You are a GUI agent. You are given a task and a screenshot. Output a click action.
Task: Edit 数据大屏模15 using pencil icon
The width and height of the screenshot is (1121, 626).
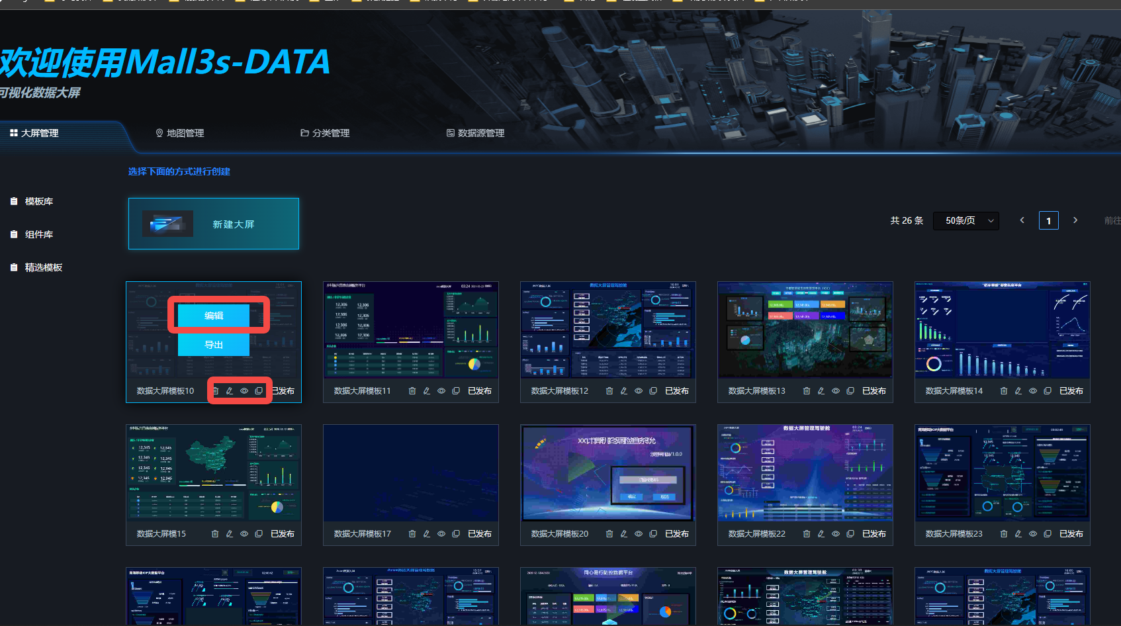(x=230, y=534)
